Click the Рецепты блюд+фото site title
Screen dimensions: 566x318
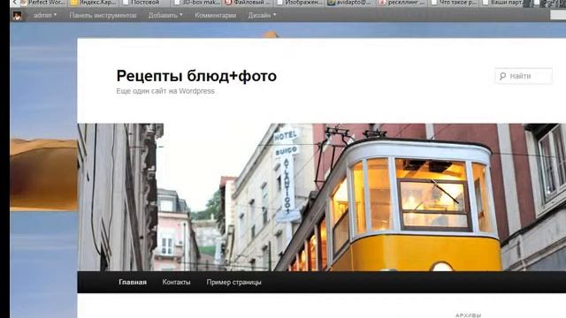(196, 76)
